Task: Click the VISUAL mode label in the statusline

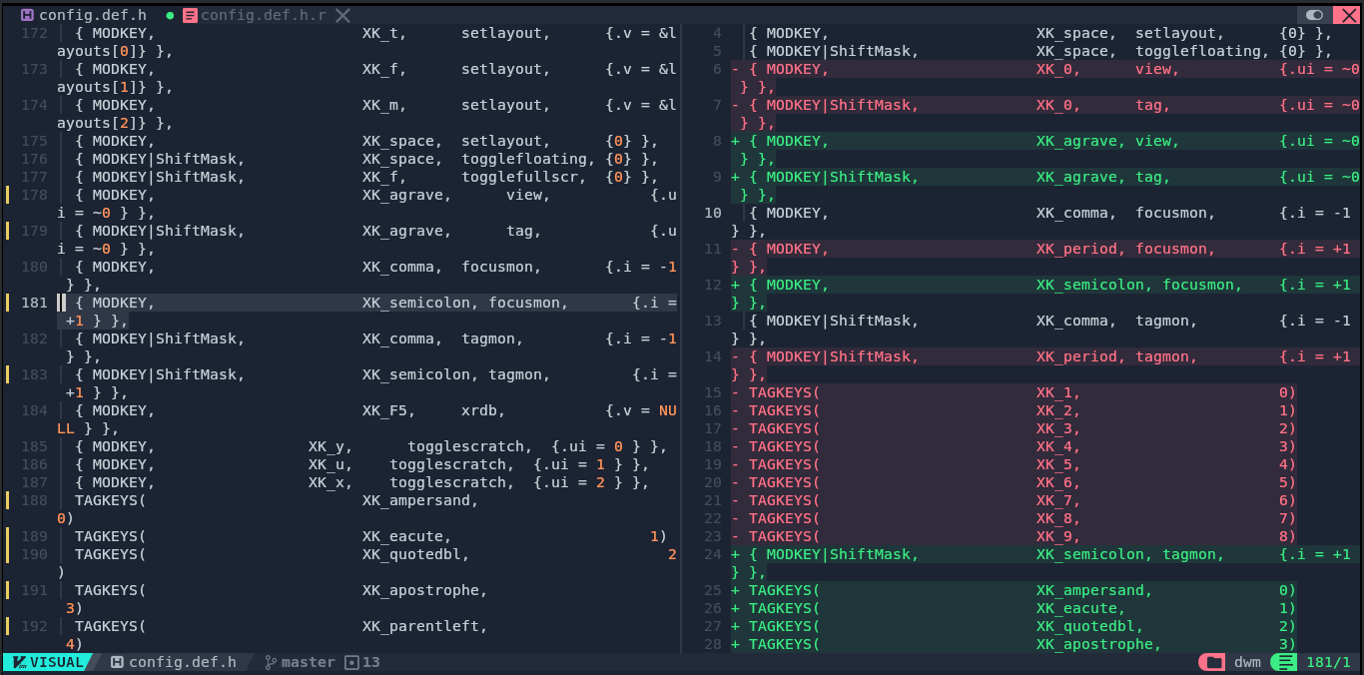Action: click(x=57, y=662)
